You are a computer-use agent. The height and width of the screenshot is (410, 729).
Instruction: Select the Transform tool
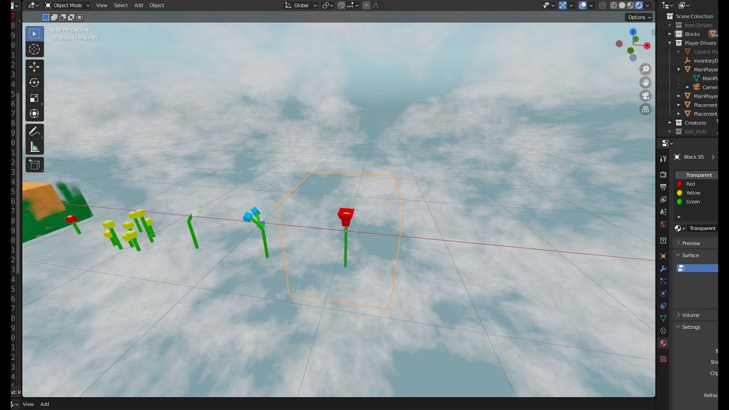pyautogui.click(x=34, y=114)
